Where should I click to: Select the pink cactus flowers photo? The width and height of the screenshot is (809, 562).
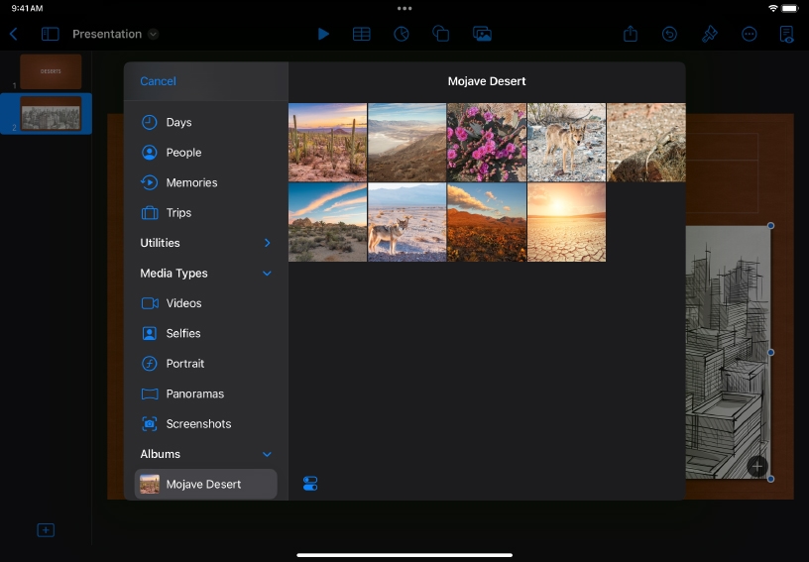(486, 142)
